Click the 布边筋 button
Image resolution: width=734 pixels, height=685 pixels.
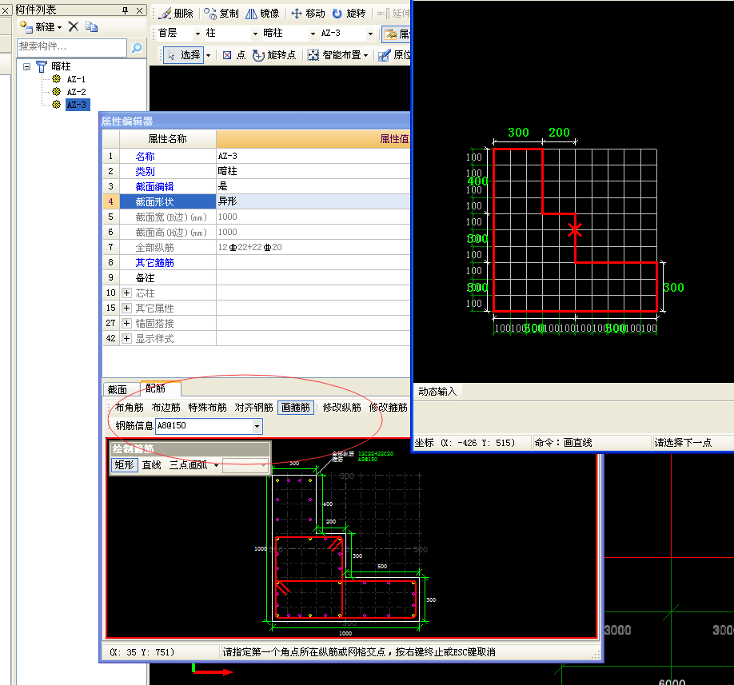tap(166, 408)
